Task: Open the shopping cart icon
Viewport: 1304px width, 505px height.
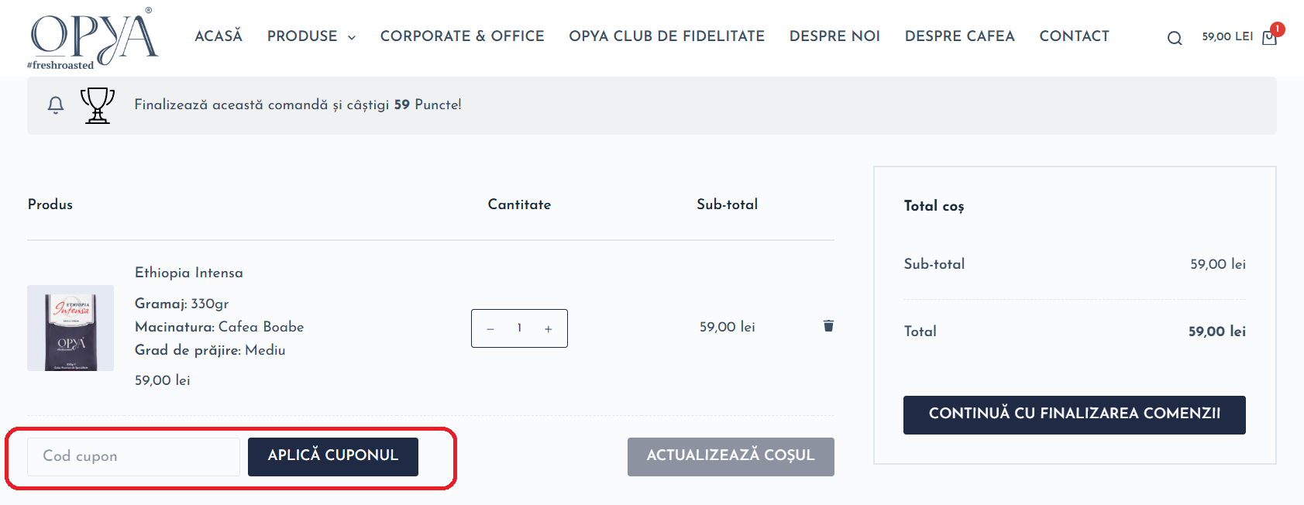Action: pyautogui.click(x=1268, y=37)
